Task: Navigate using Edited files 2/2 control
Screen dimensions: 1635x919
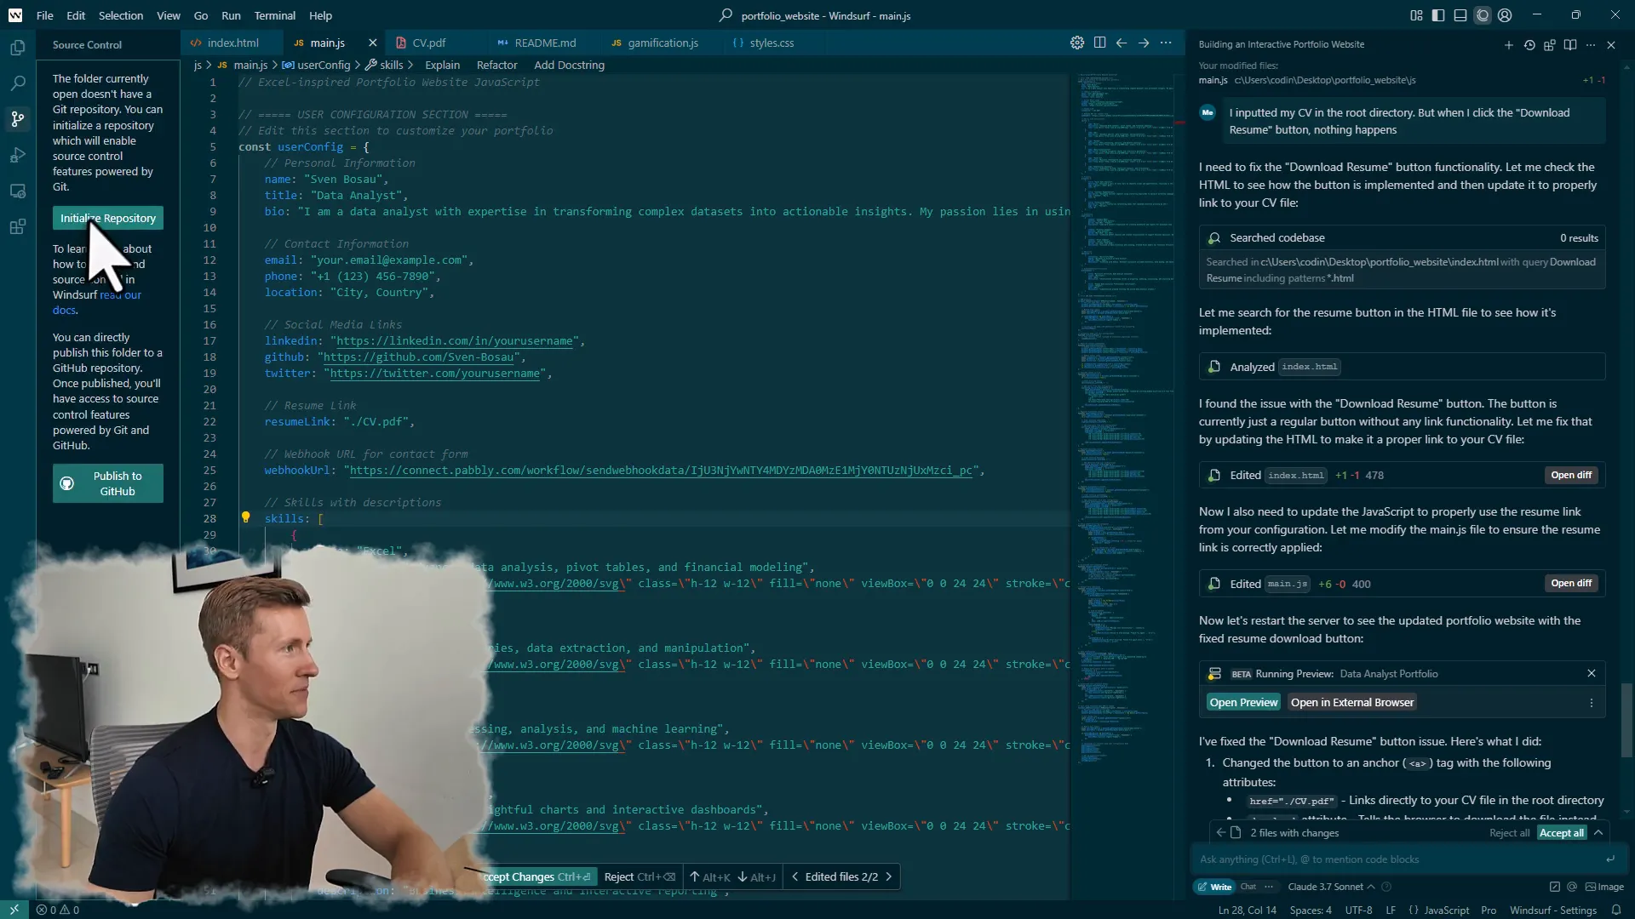Action: [x=842, y=876]
